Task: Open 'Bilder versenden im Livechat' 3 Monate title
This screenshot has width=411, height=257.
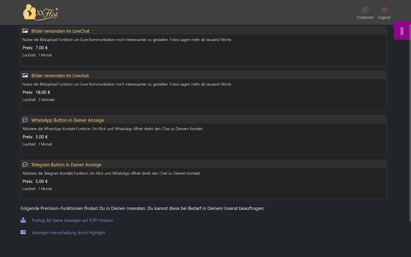Action: [60, 76]
